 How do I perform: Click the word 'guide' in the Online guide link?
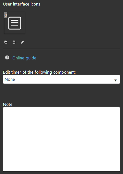click(31, 58)
